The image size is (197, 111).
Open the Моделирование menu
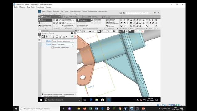pyautogui.click(x=75, y=11)
